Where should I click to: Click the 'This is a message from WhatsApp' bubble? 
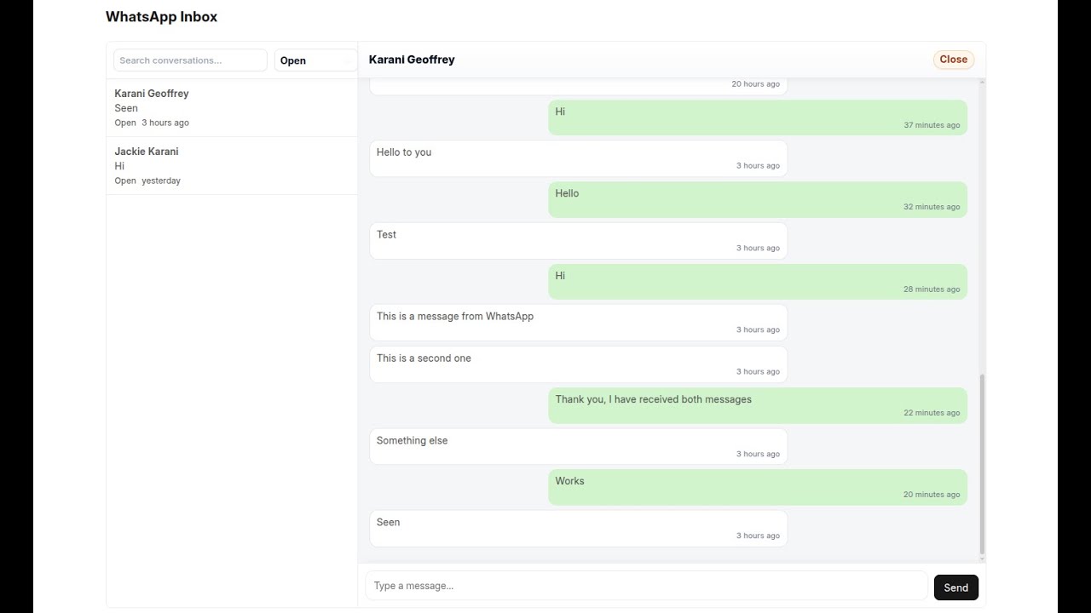[578, 323]
